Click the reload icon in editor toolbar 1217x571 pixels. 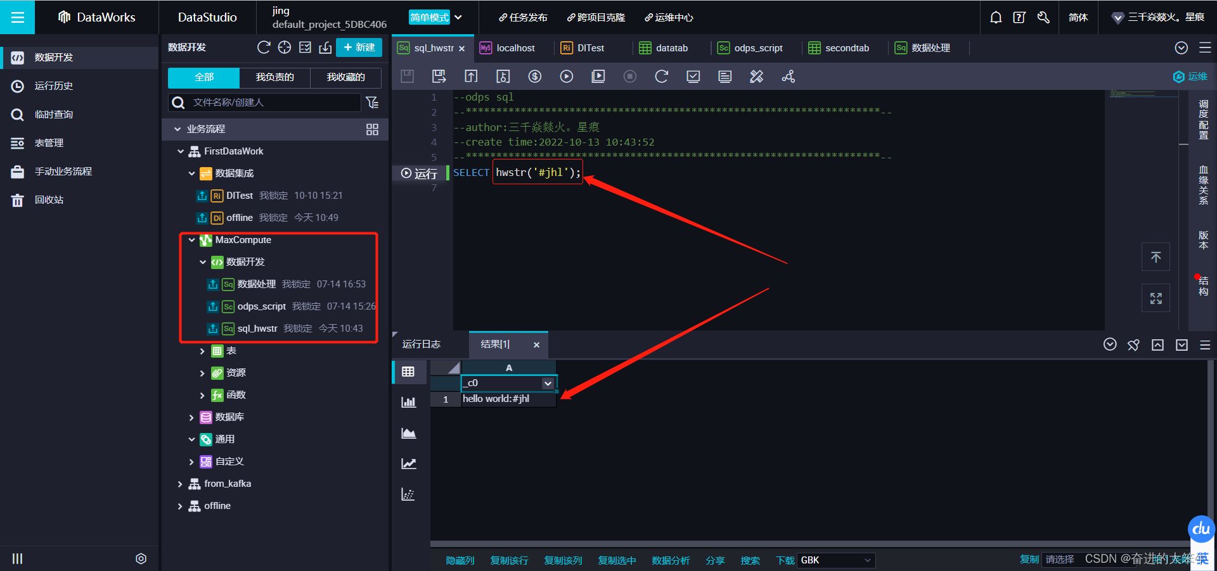click(x=662, y=77)
